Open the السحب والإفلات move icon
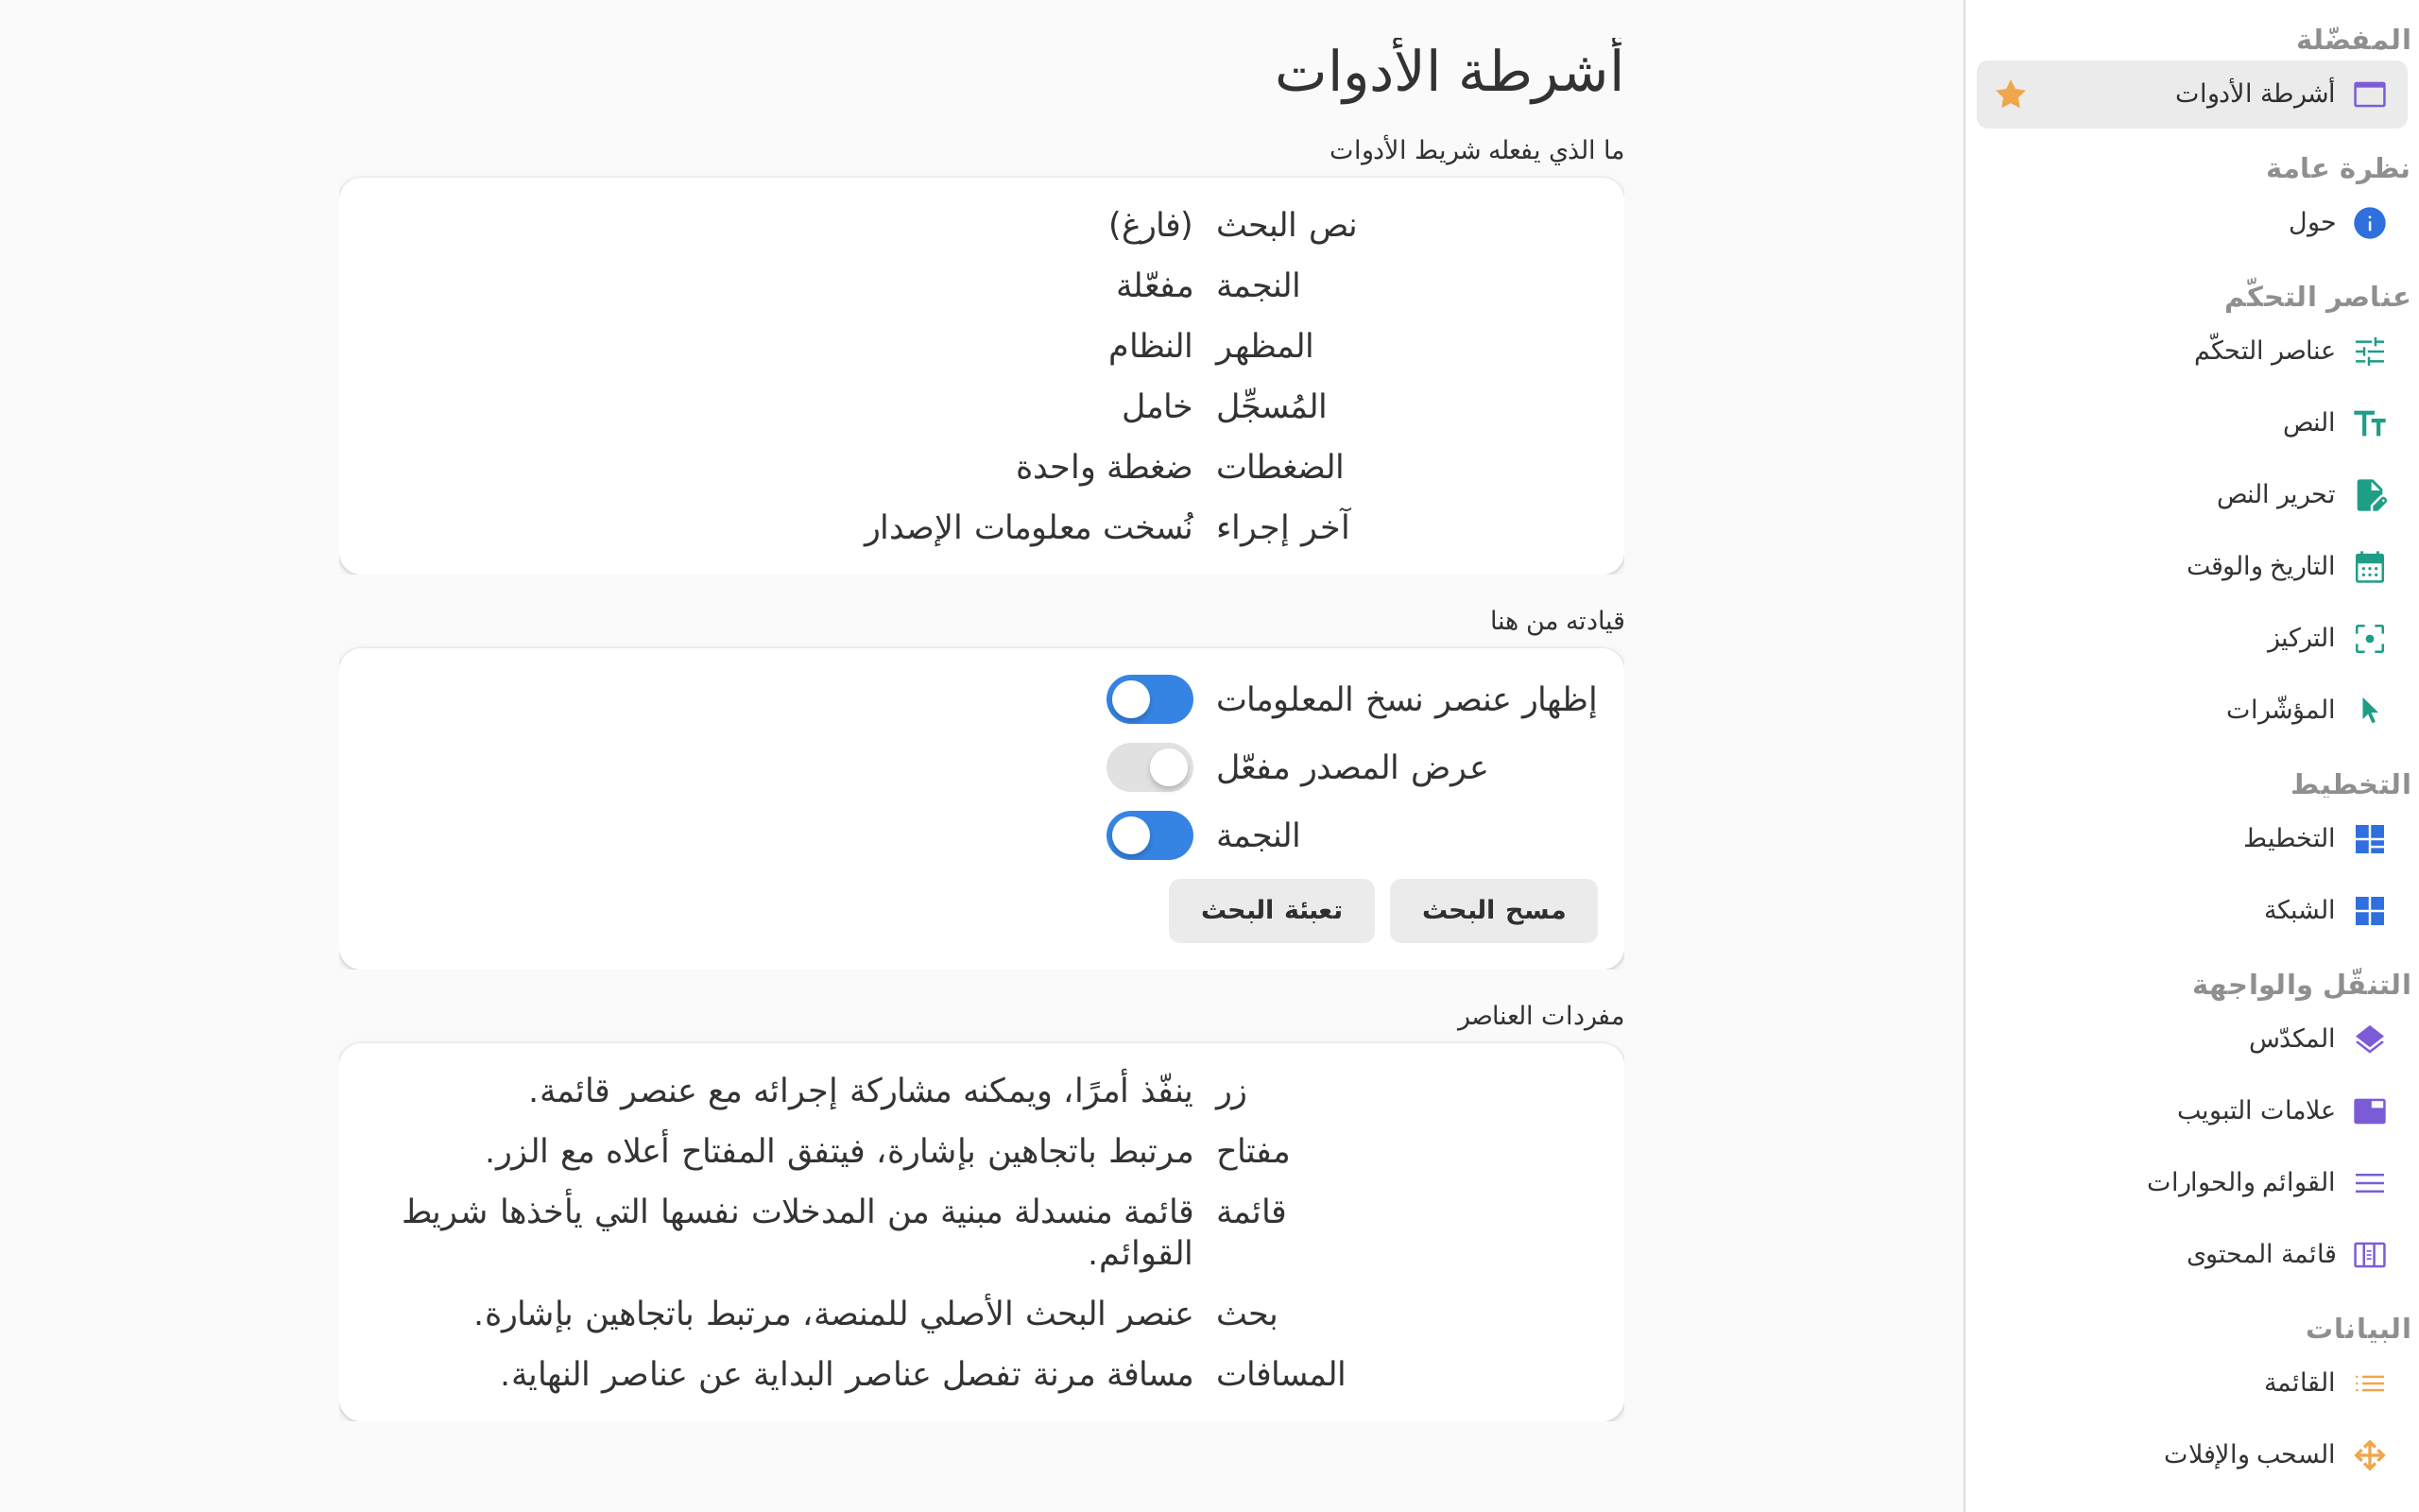 2369,1455
